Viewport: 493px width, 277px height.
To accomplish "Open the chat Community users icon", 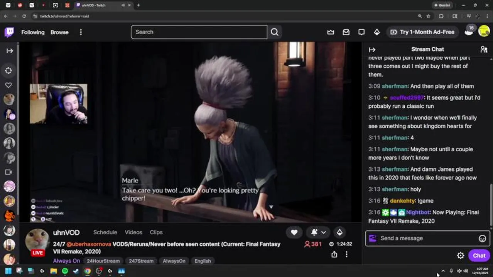I will click(484, 49).
